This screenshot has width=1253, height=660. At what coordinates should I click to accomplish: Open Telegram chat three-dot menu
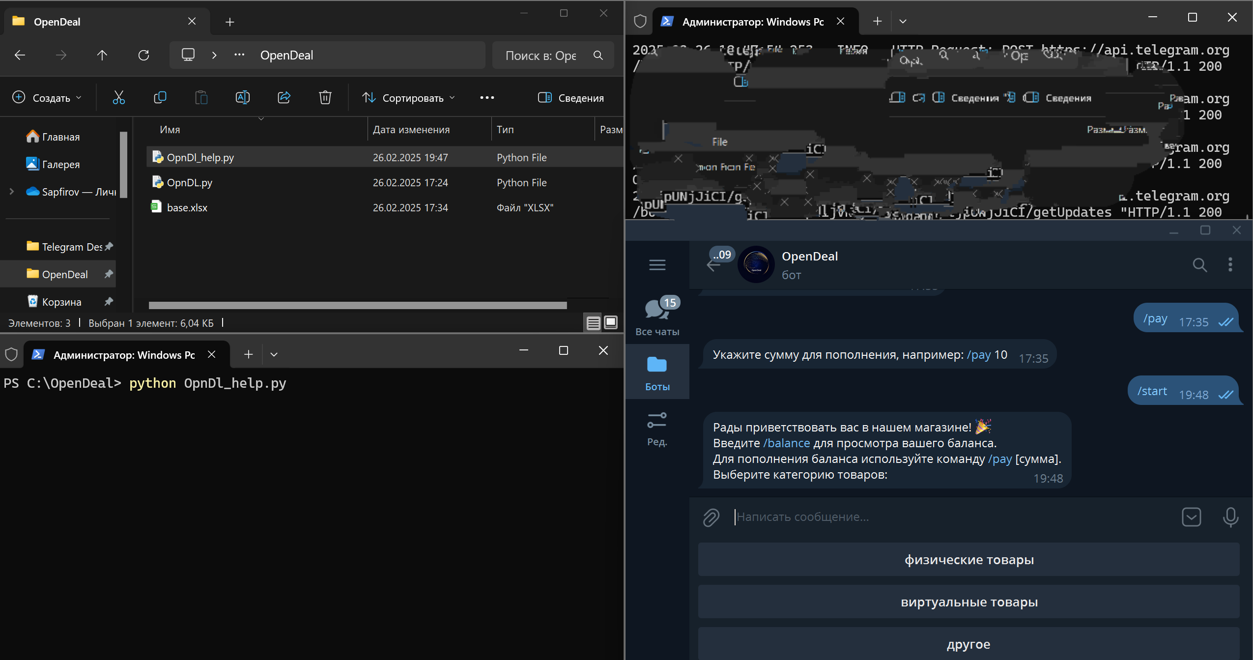coord(1230,264)
